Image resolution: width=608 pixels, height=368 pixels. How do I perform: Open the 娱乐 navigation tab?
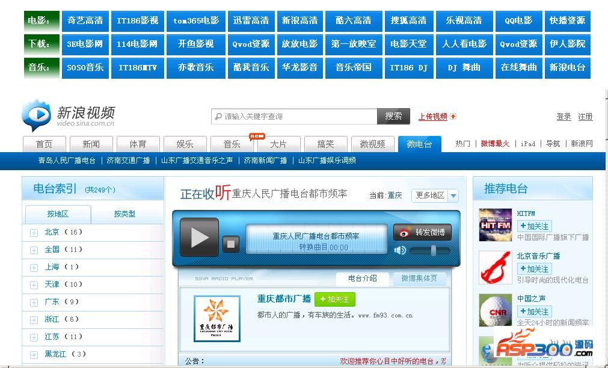185,144
